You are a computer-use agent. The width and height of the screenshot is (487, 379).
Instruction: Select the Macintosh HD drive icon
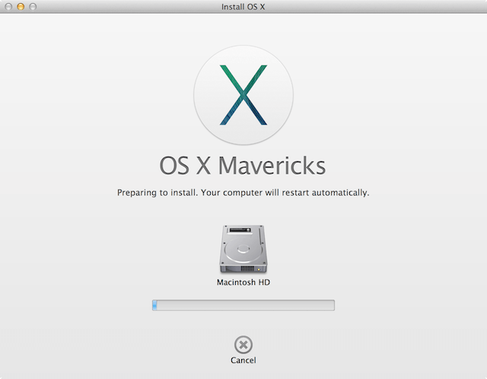(x=243, y=249)
